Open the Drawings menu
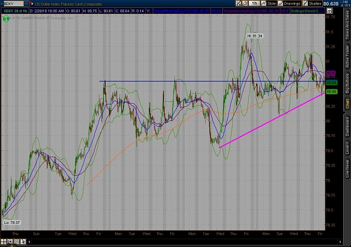 pos(289,3)
